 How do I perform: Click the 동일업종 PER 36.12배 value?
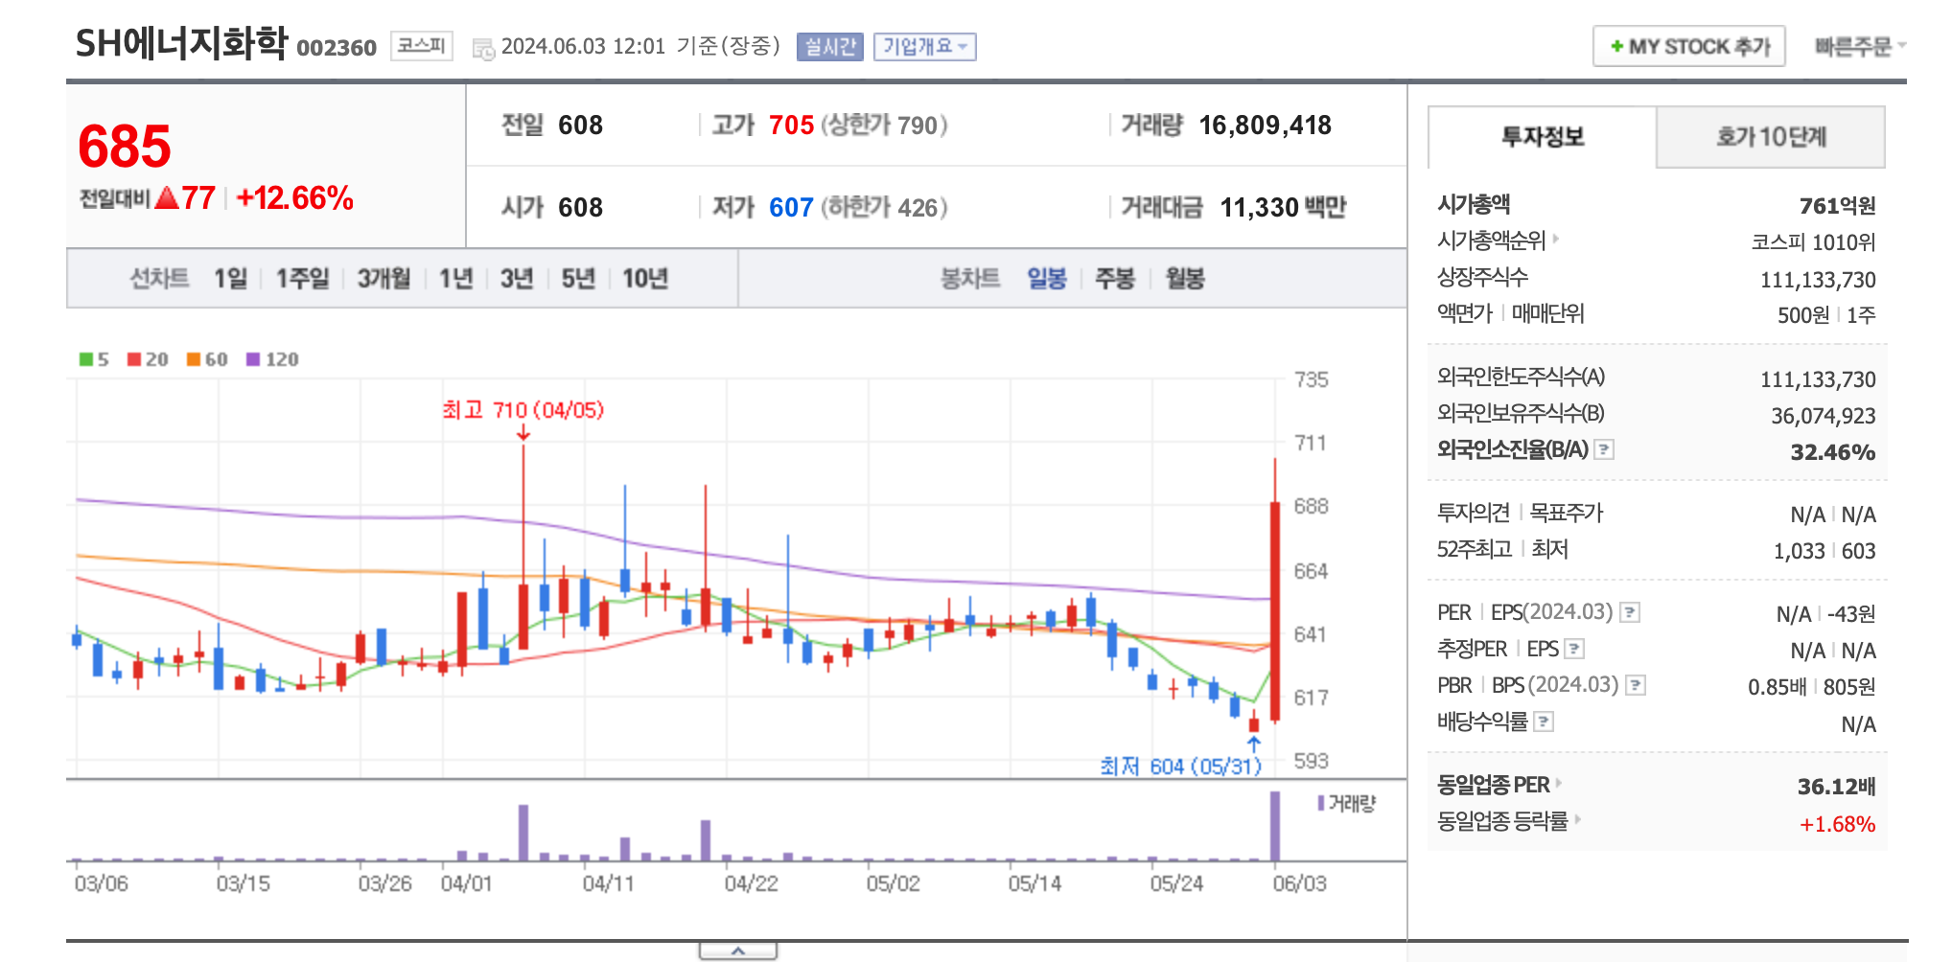1836,787
